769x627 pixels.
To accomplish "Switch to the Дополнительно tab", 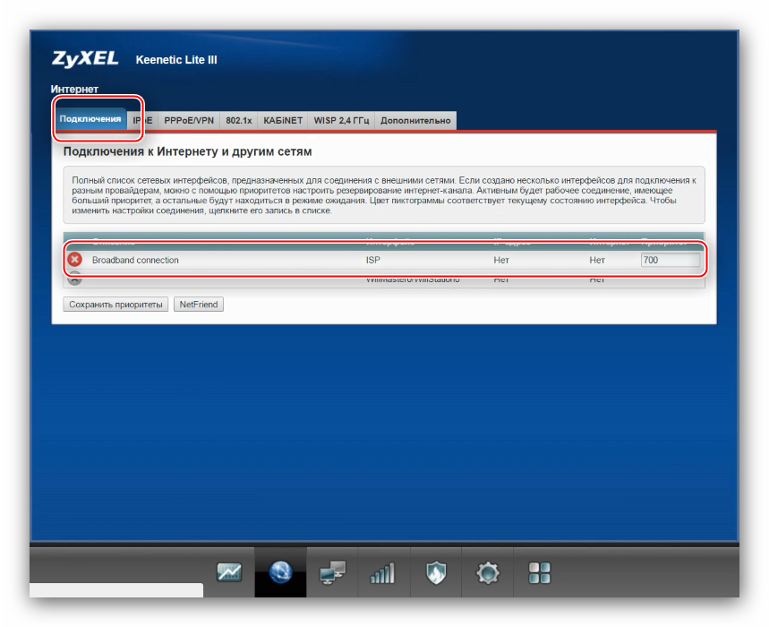I will point(415,121).
